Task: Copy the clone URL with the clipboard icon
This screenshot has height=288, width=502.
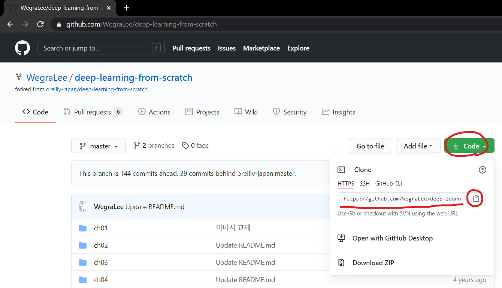Action: click(476, 199)
